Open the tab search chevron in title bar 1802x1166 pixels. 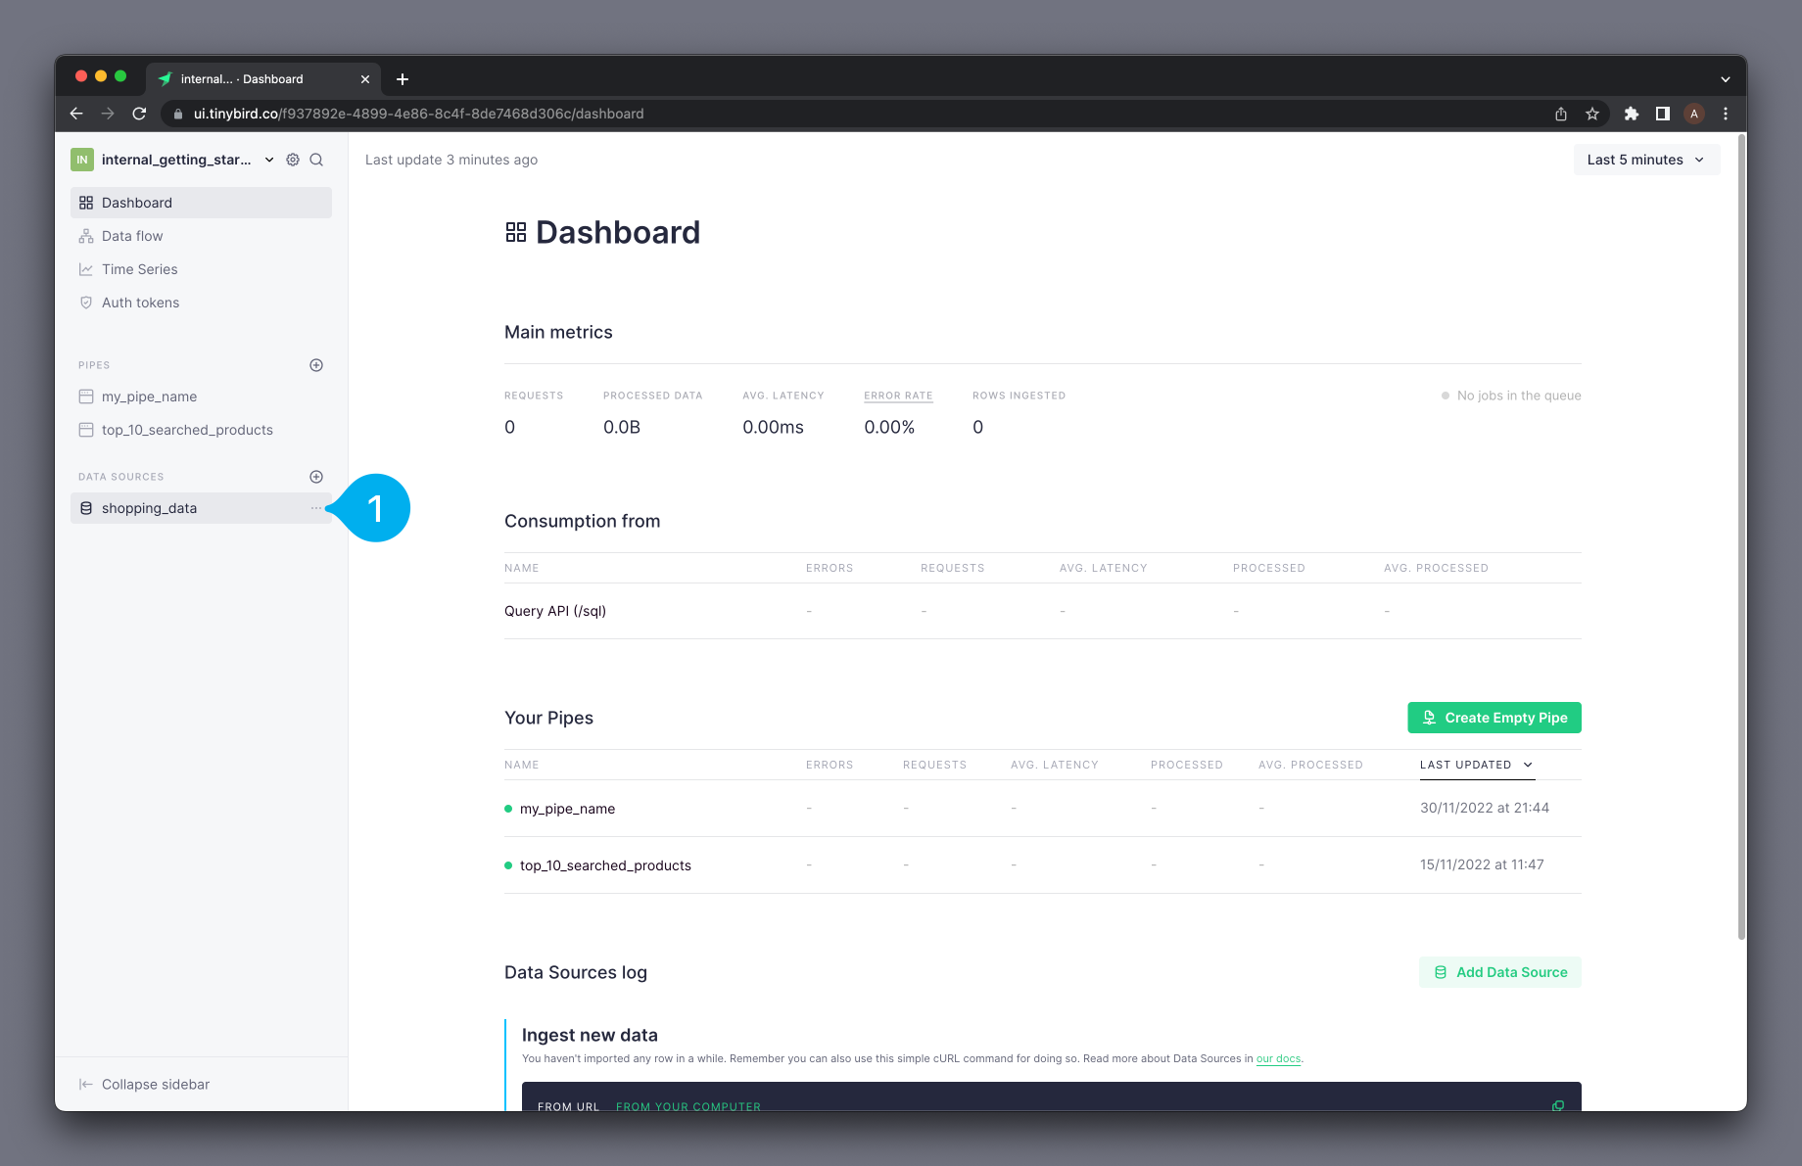point(1726,79)
